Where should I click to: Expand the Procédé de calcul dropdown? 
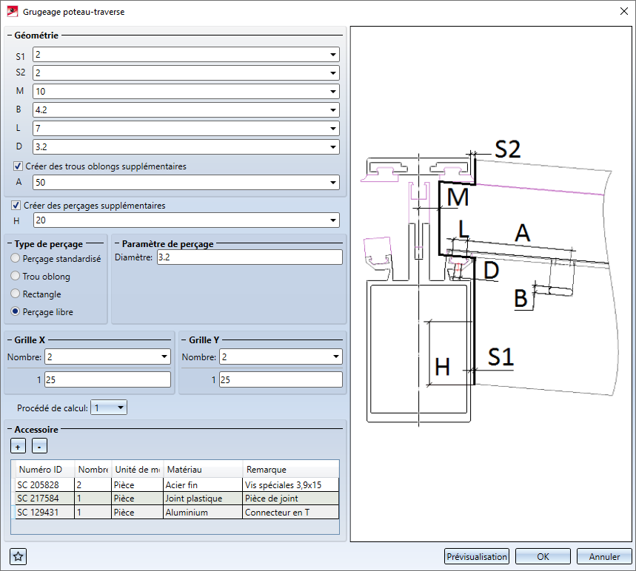pyautogui.click(x=121, y=408)
